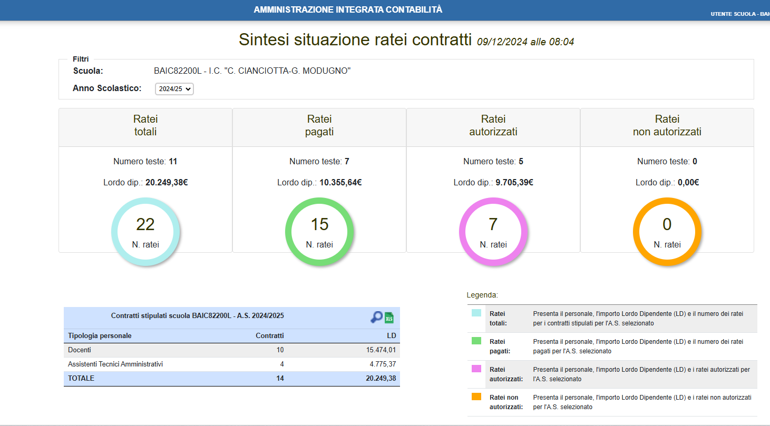The width and height of the screenshot is (770, 426).
Task: Click the magnifier icon in contracts table
Action: (x=376, y=317)
